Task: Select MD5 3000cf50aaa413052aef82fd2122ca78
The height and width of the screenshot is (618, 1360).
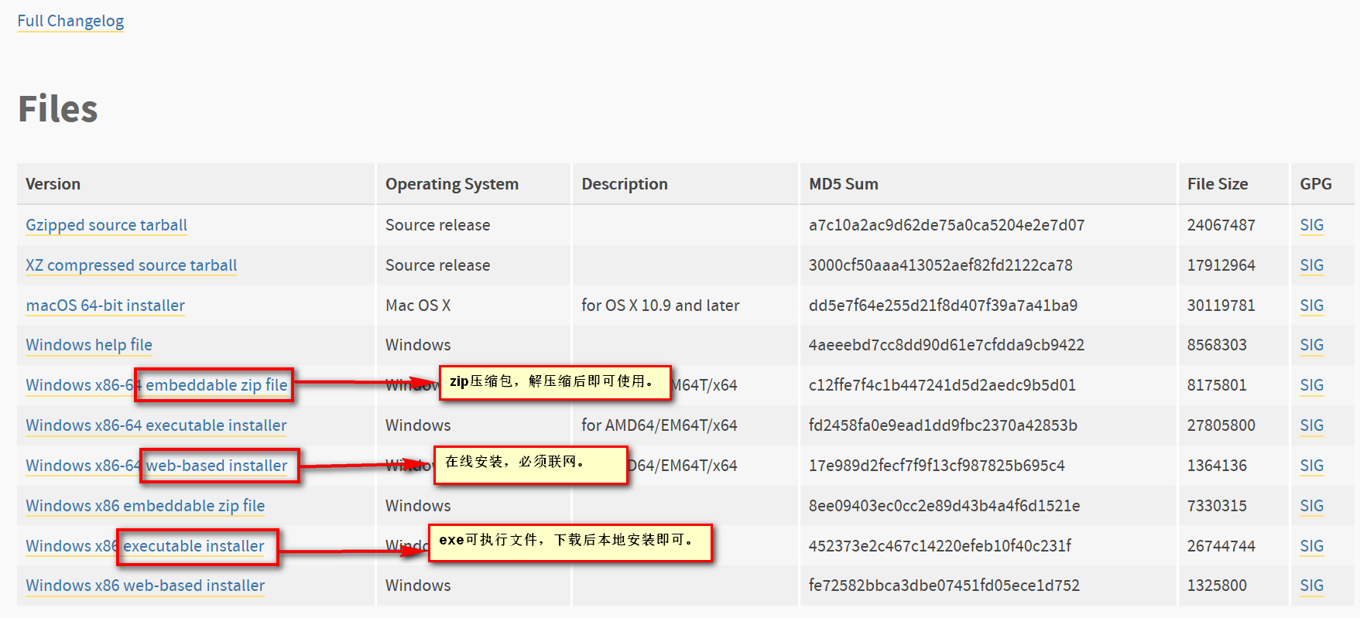Action: (940, 265)
